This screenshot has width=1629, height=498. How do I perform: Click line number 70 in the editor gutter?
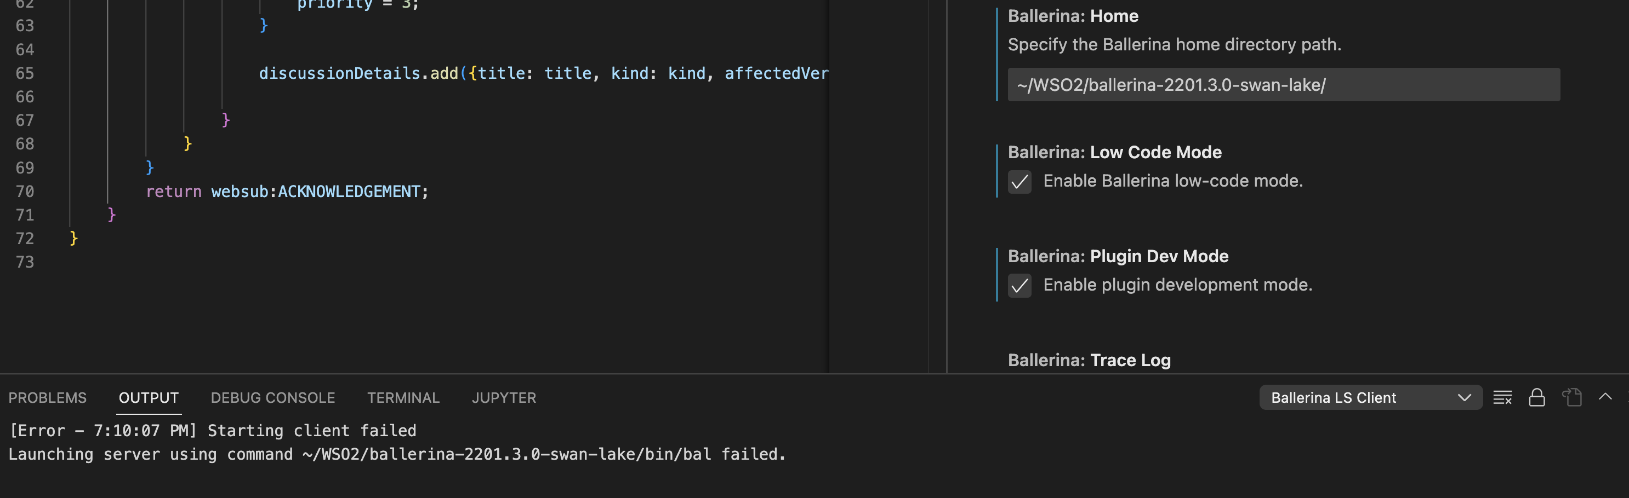click(25, 191)
